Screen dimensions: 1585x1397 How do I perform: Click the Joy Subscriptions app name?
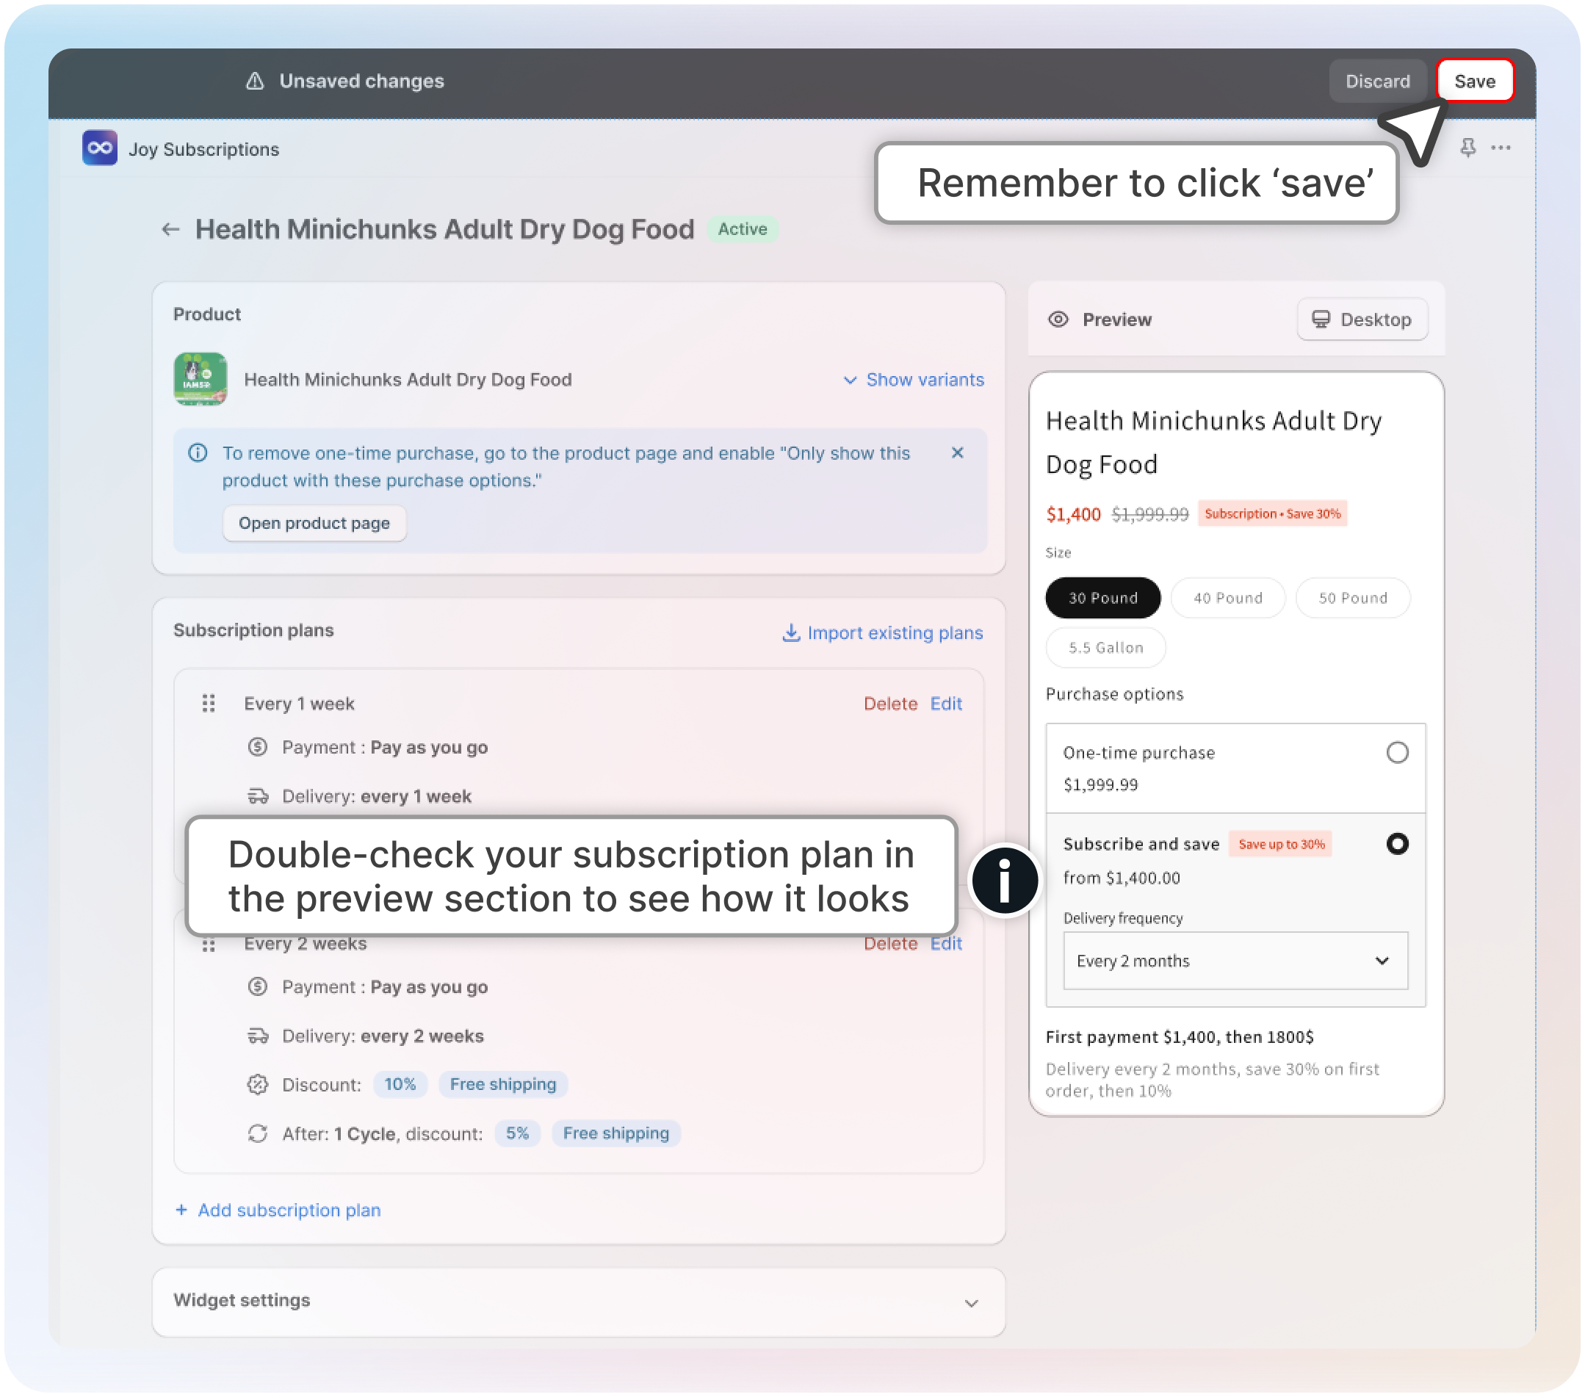click(204, 149)
